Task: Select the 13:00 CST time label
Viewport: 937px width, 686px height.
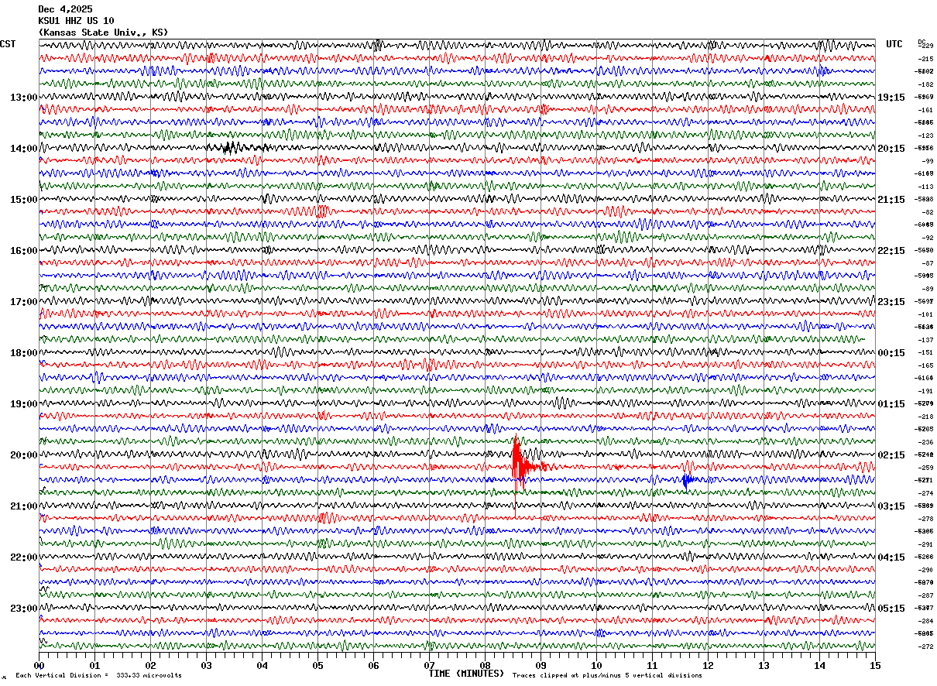Action: coord(24,98)
